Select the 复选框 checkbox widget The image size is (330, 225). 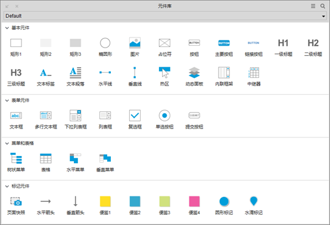coord(135,119)
